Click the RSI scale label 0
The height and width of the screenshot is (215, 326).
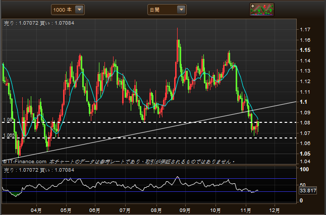point(301,201)
